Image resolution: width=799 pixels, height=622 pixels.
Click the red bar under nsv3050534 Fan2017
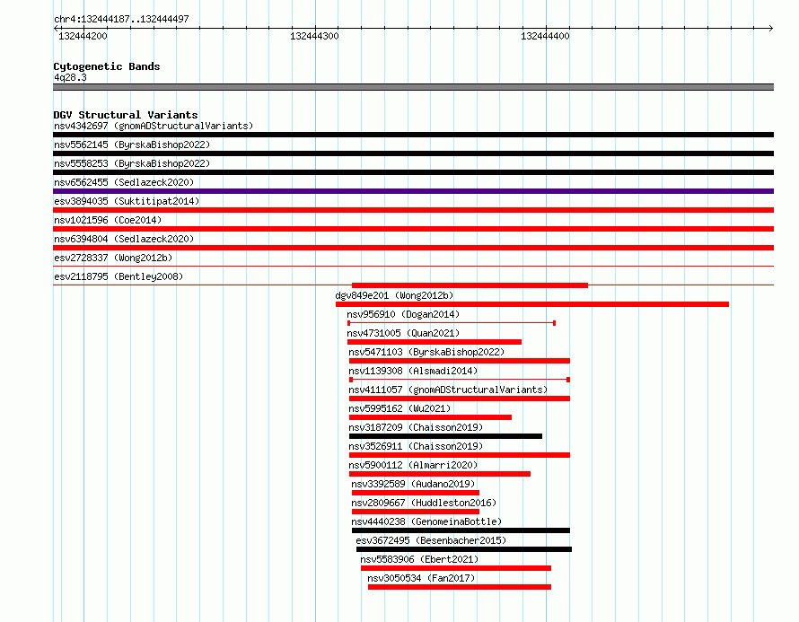click(x=460, y=587)
